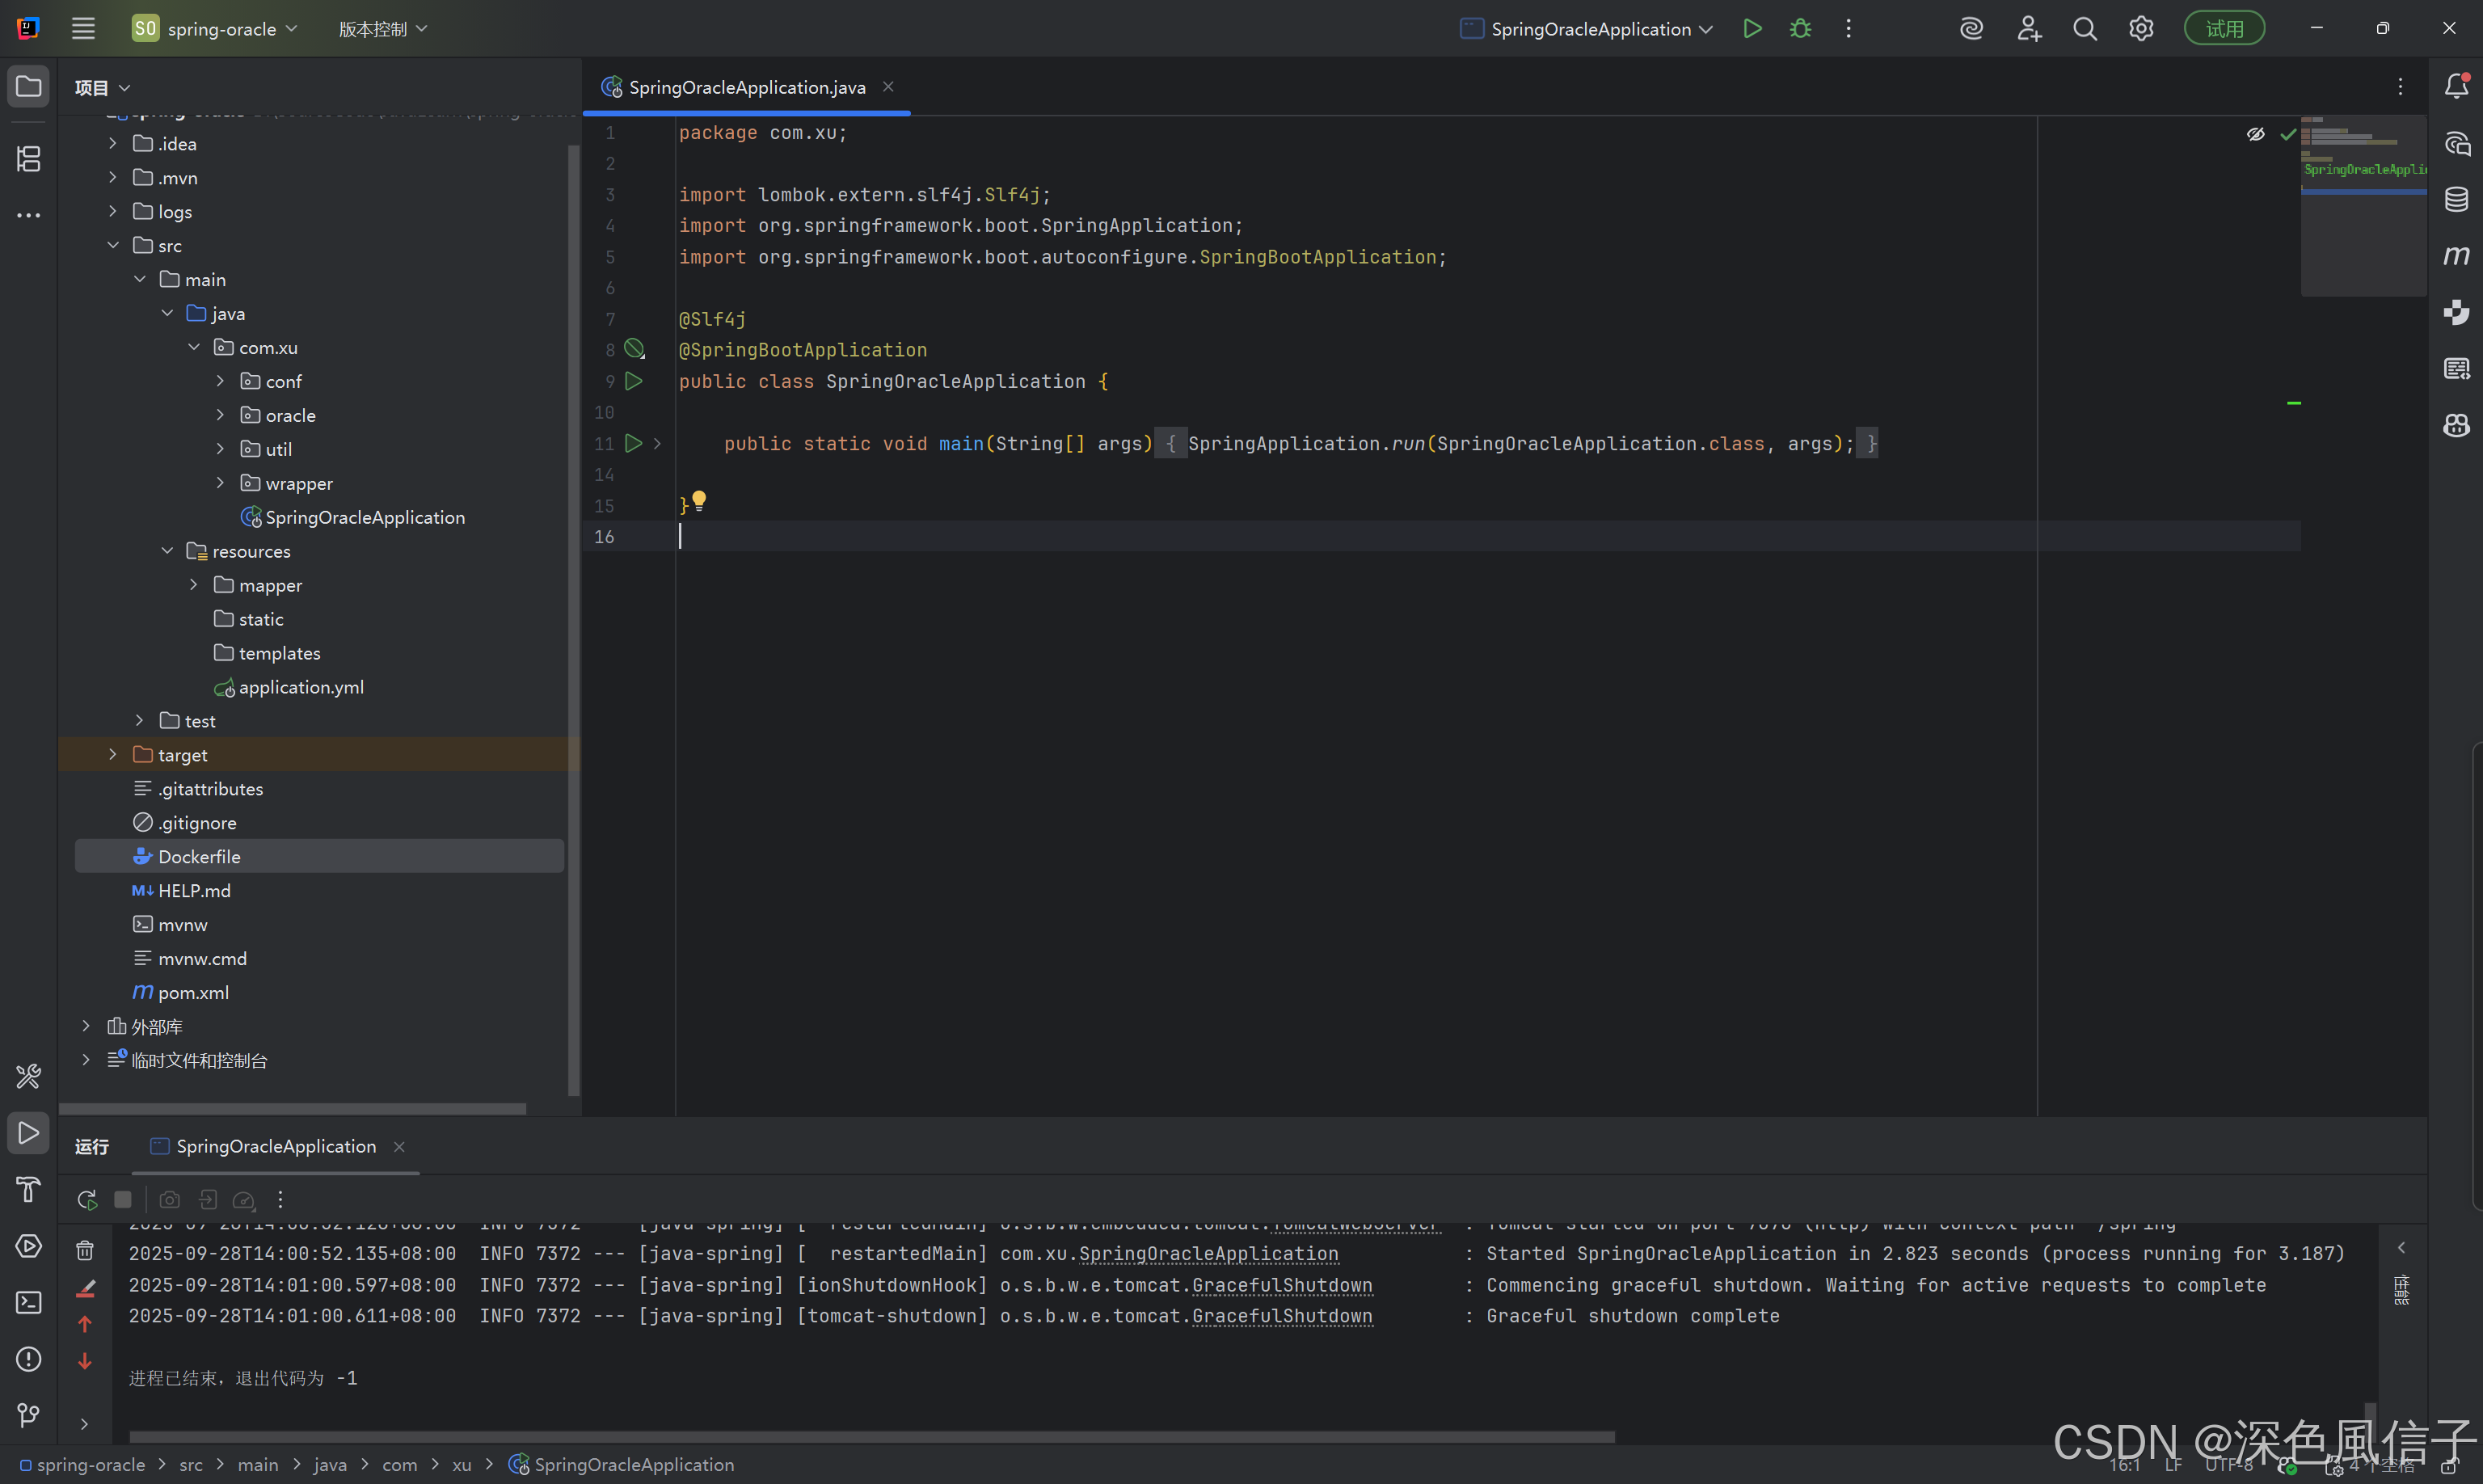The height and width of the screenshot is (1484, 2483).
Task: Open the Build hammer tool window
Action: click(28, 1189)
